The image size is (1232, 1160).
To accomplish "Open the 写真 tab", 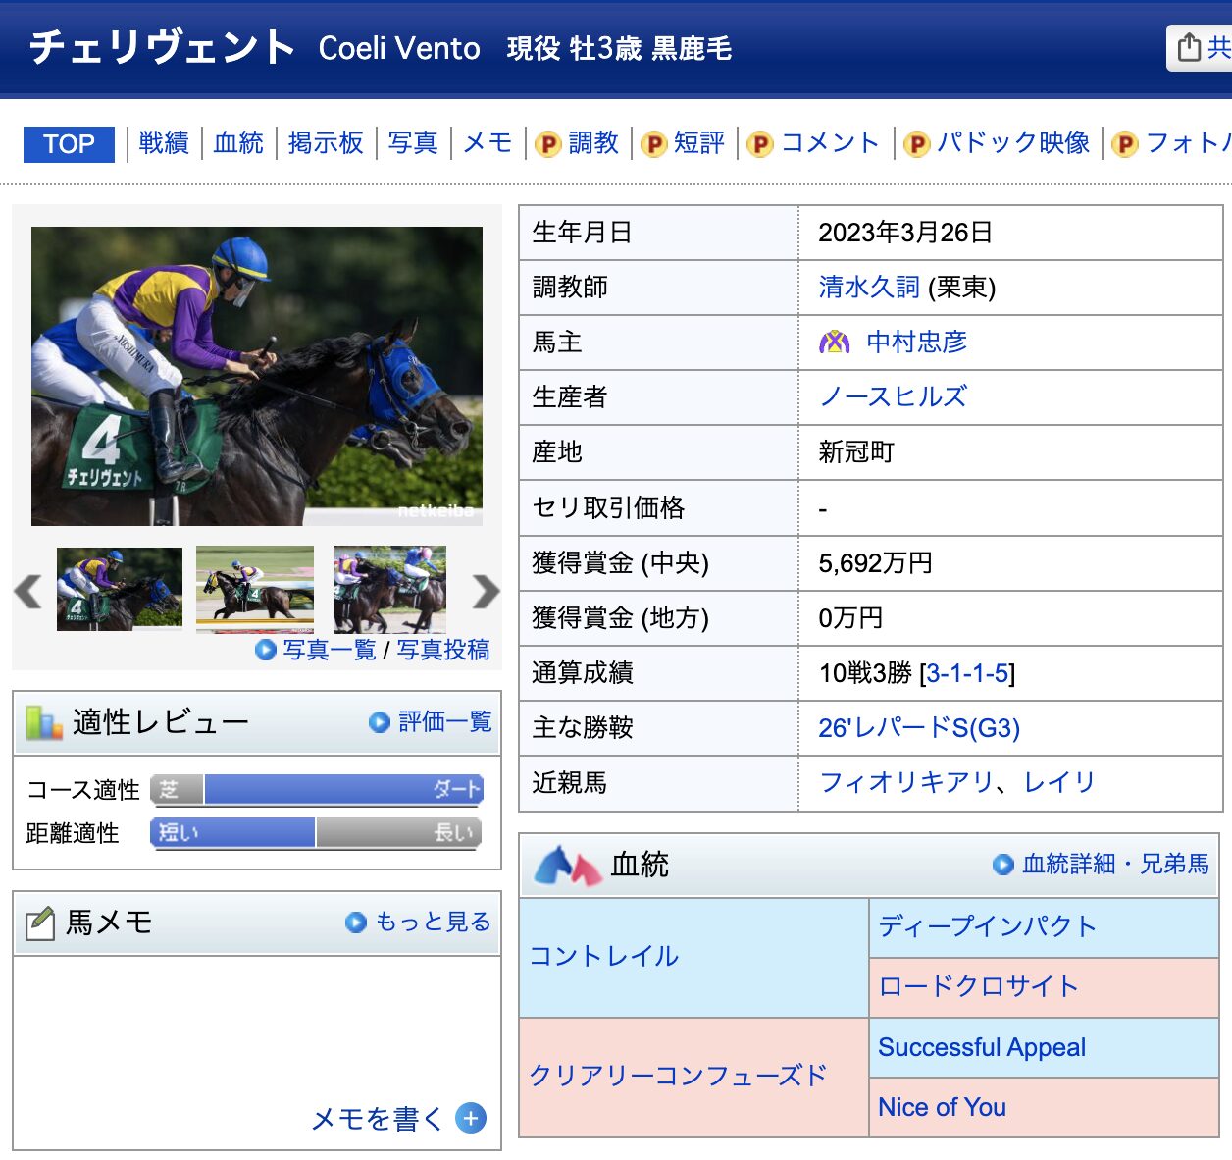I will click(x=413, y=143).
